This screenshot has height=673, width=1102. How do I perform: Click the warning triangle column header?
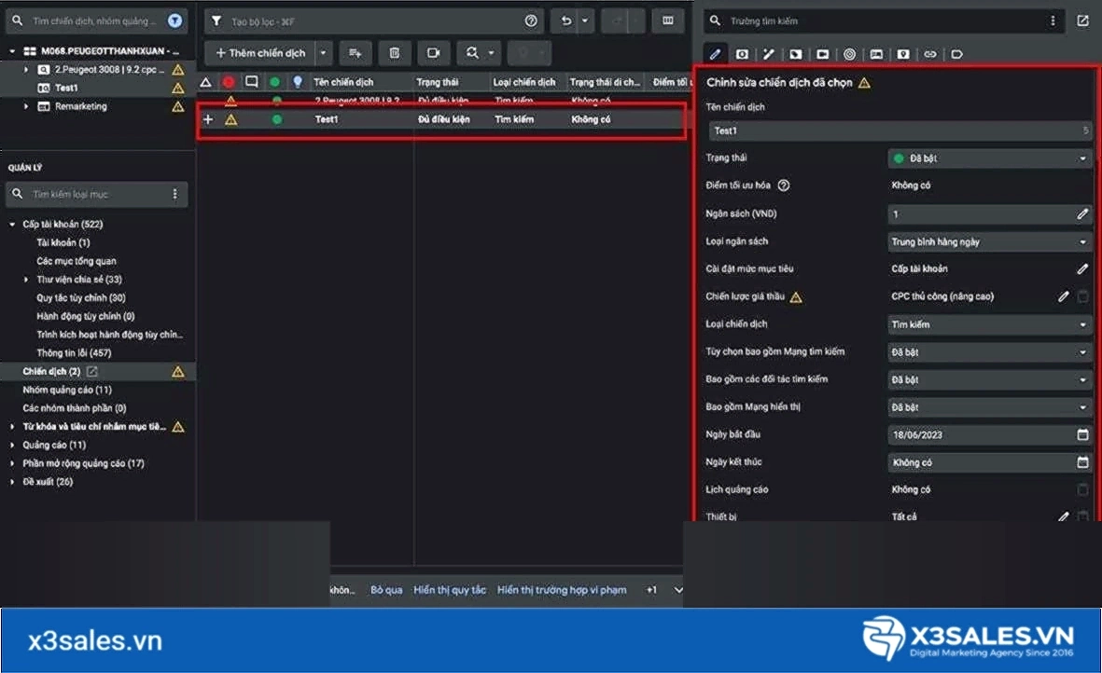pyautogui.click(x=205, y=82)
